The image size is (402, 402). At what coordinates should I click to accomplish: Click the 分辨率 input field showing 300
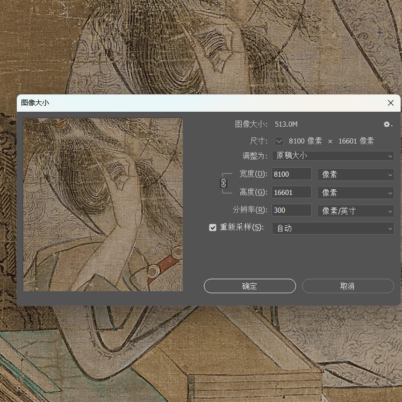click(x=292, y=210)
